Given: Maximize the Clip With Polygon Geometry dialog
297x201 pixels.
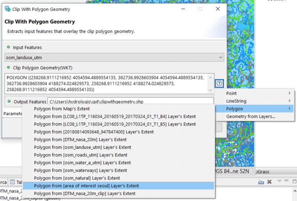Looking at the screenshot, I should [200, 9].
